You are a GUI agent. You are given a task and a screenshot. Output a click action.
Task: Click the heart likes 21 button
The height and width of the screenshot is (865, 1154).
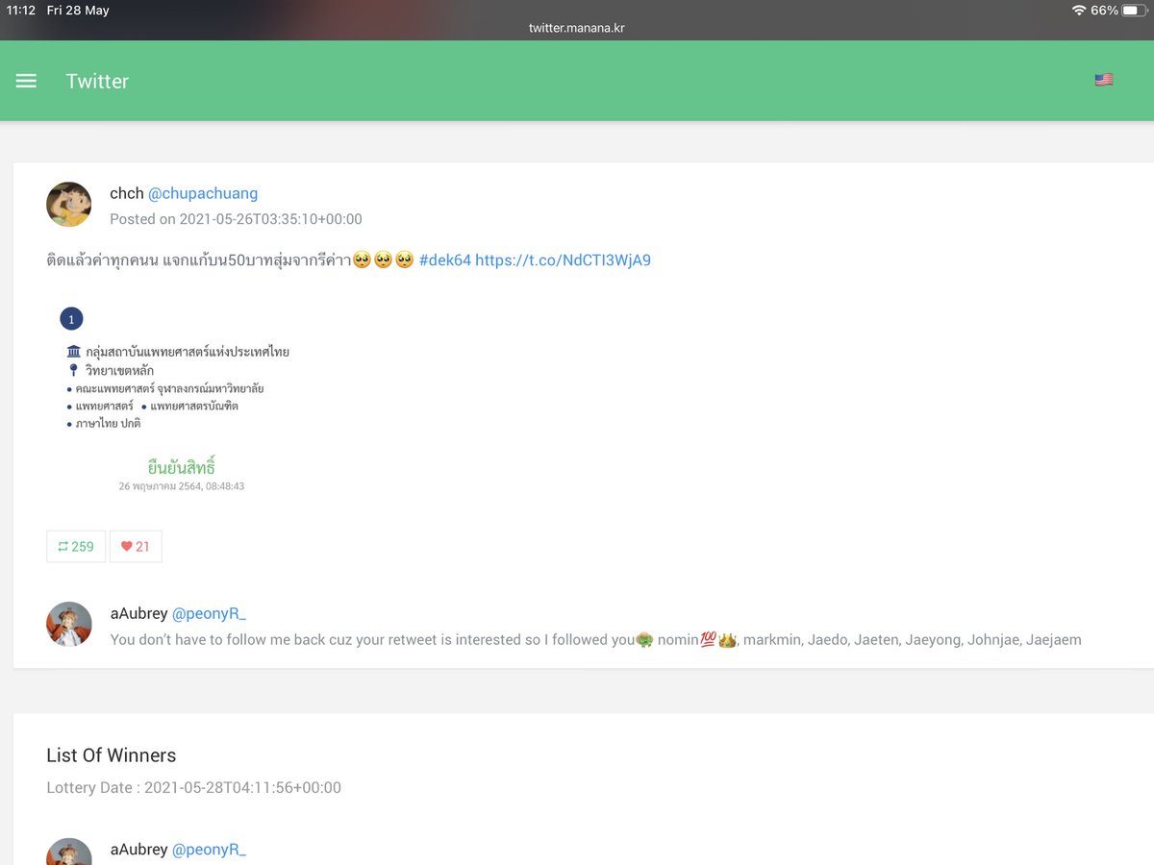[136, 546]
